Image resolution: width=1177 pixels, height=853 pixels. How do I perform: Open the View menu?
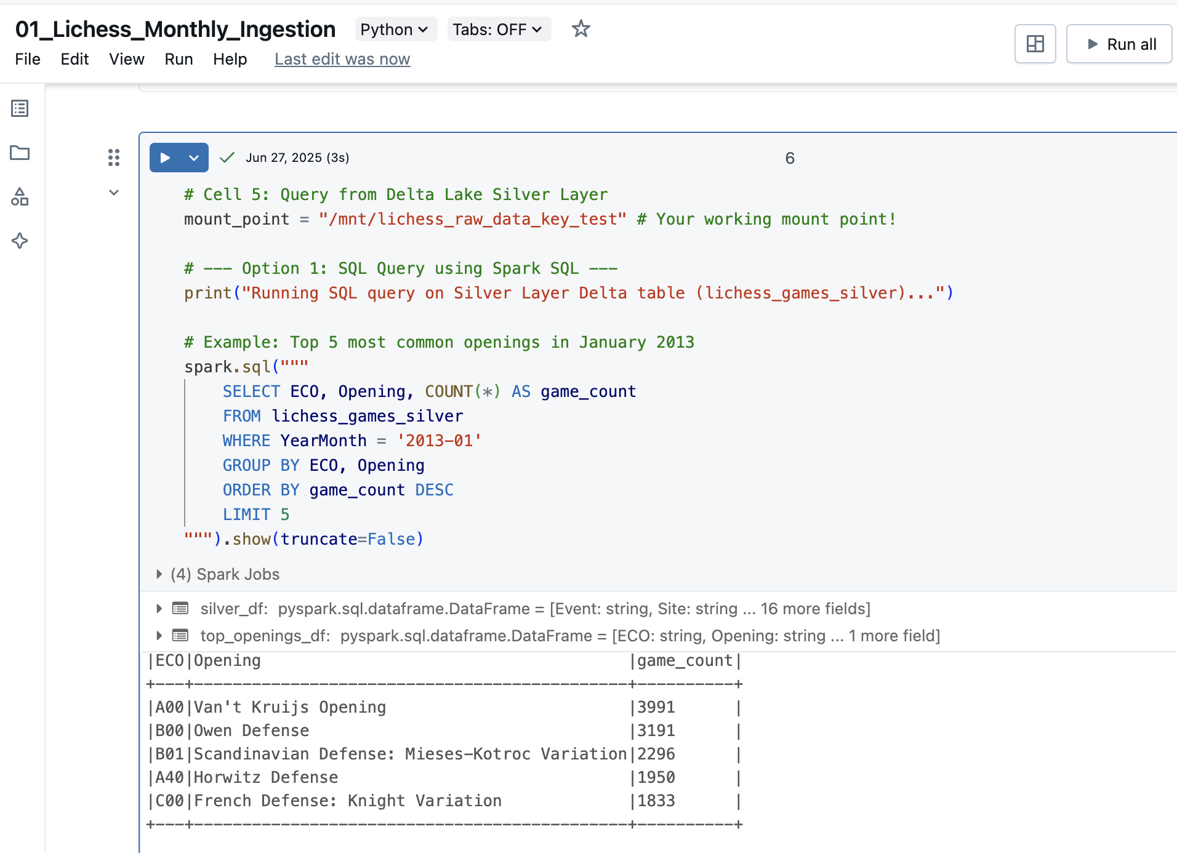click(x=127, y=59)
